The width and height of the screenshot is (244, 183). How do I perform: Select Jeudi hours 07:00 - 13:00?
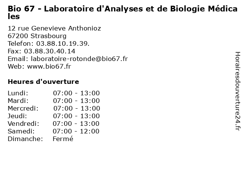click(76, 116)
